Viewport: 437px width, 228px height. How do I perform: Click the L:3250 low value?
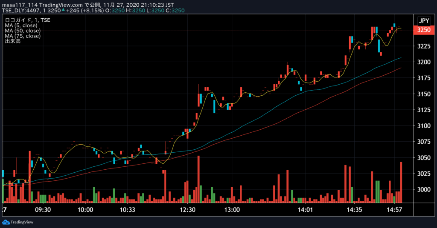coord(156,11)
